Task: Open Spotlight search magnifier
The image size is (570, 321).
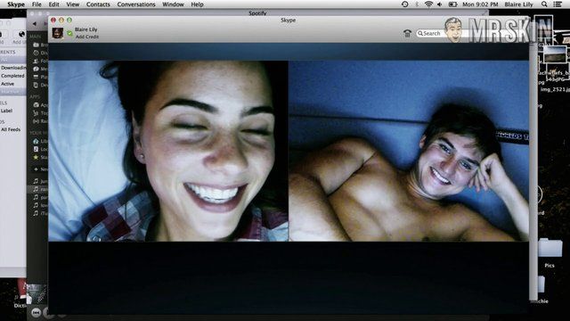Action: [x=544, y=4]
